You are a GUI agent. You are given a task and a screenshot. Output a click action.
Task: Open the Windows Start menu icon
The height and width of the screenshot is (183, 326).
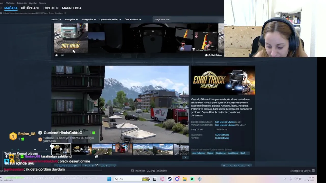[109, 179]
